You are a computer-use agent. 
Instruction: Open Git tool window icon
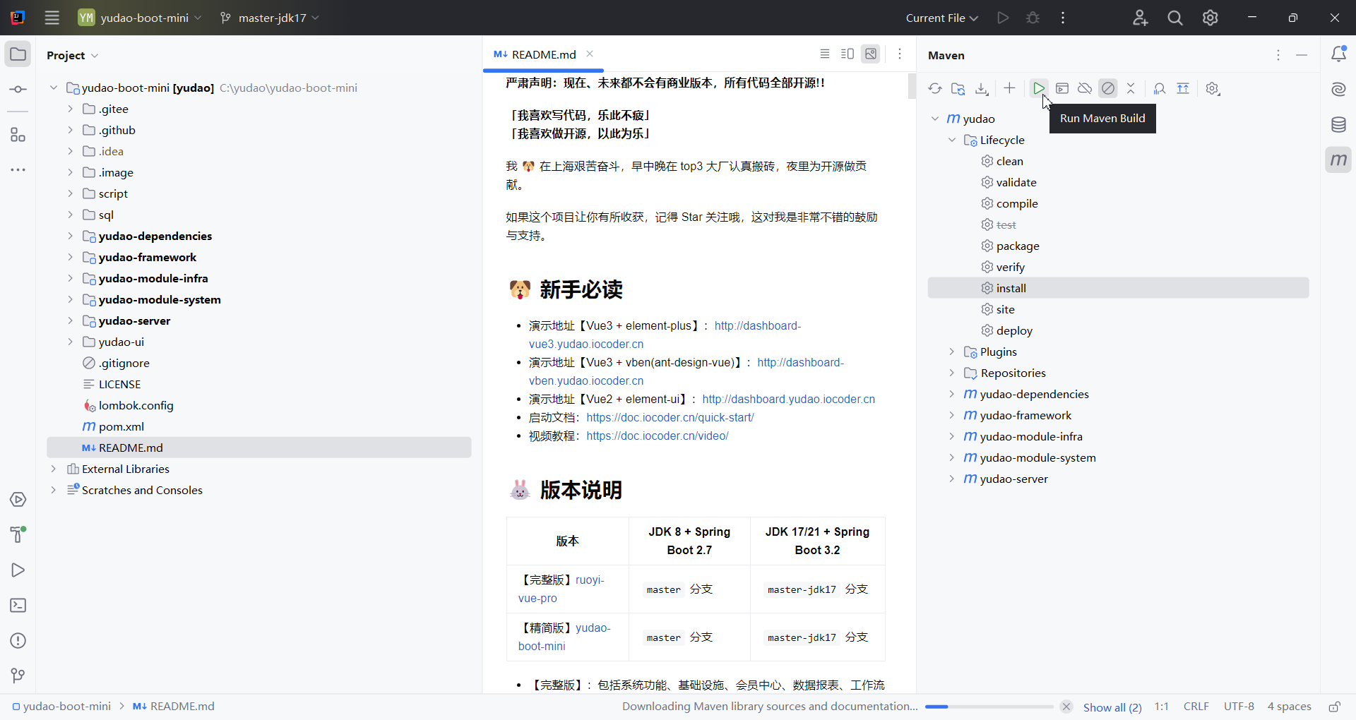pyautogui.click(x=18, y=676)
